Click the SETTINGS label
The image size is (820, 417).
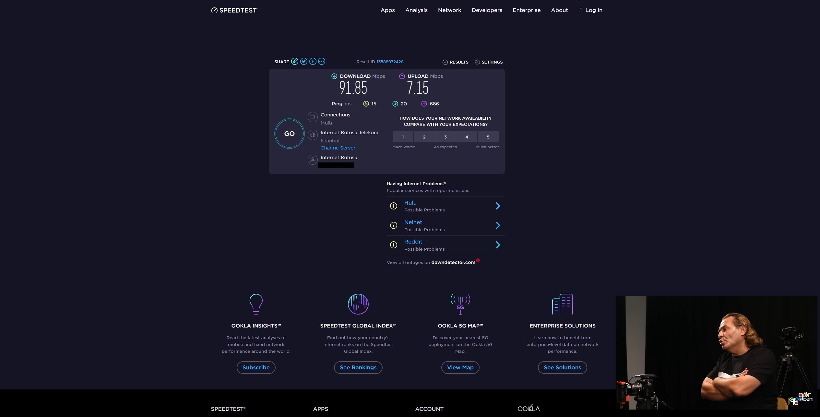coord(492,62)
